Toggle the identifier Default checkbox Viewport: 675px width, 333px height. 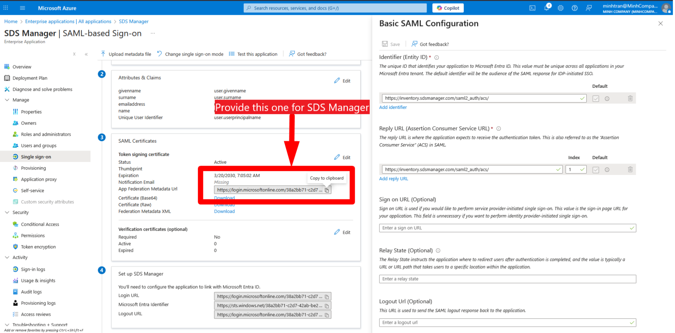tap(596, 99)
